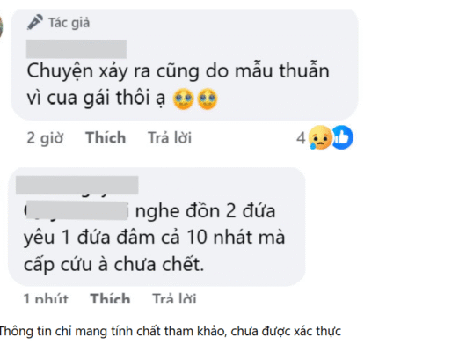Open the reaction count showing 4
This screenshot has width=459, height=352.
[x=301, y=138]
